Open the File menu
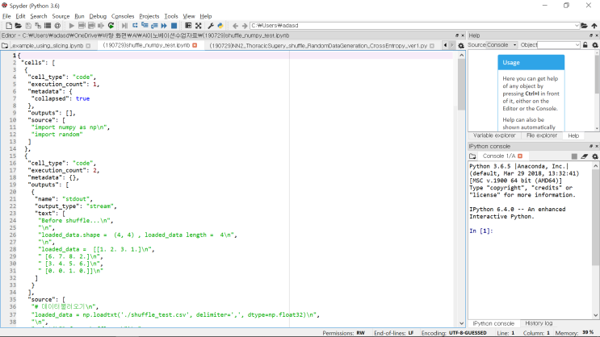 coord(6,16)
